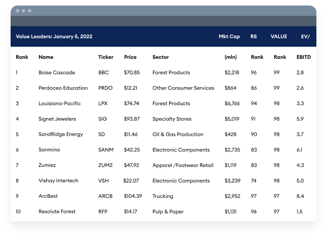
Task: Click the Mkt Cap header label
Action: tap(229, 36)
